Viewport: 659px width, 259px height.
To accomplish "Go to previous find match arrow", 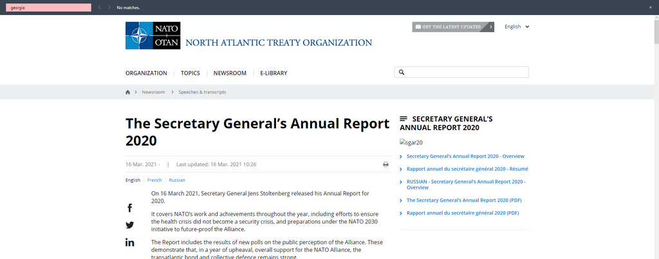I will [x=100, y=8].
